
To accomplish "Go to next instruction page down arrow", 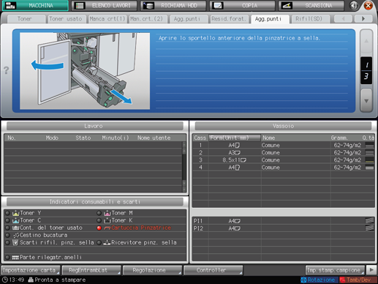I will click(366, 100).
